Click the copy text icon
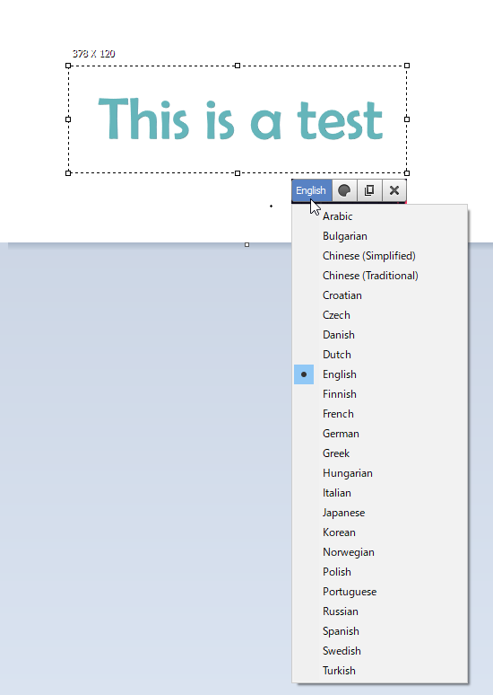The image size is (493, 695). (x=369, y=190)
